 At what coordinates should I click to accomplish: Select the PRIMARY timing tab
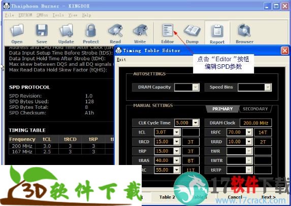pyautogui.click(x=222, y=109)
